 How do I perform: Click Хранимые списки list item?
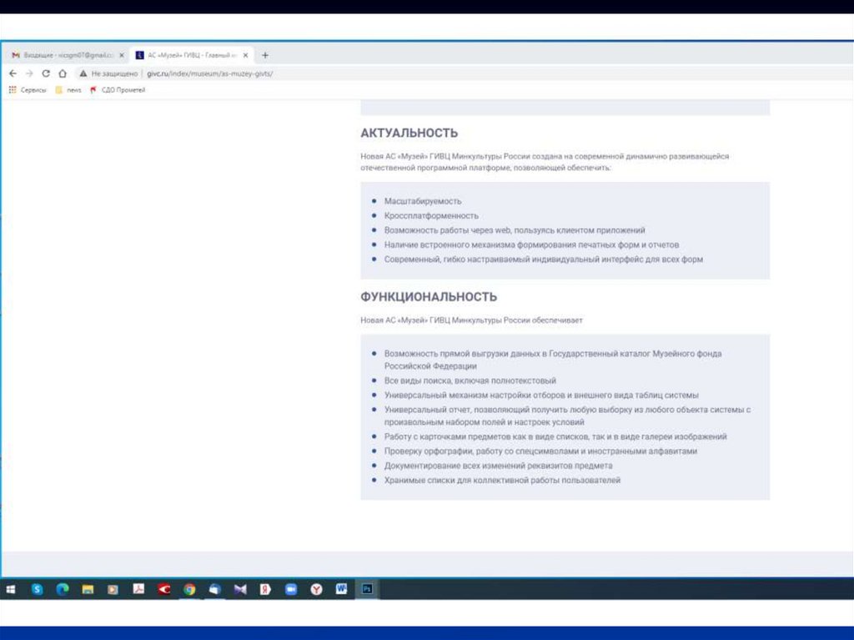pyautogui.click(x=502, y=481)
